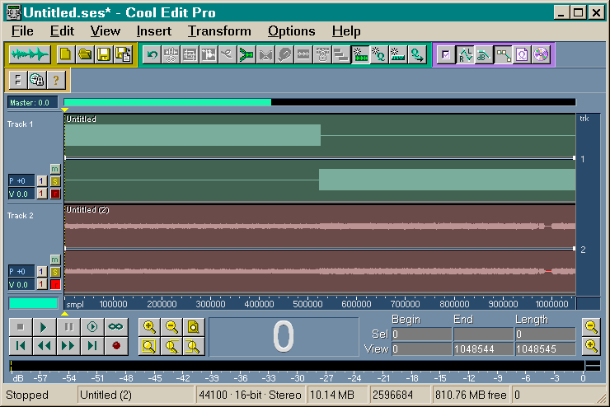Show pan envelopes with the L R icon
Screen dimensions: 610x407
[465, 55]
